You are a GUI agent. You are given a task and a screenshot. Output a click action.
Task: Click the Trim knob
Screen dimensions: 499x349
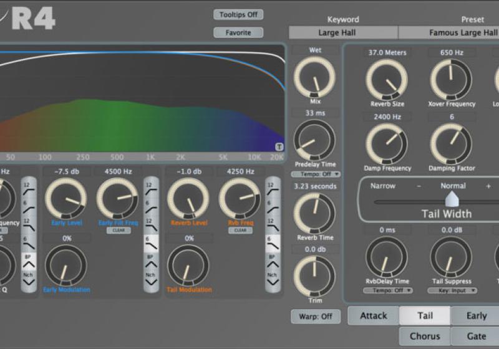[x=314, y=277]
